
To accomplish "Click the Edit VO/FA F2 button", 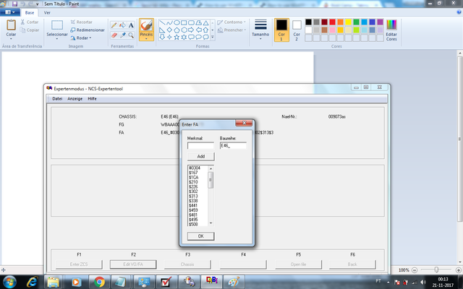I will click(x=133, y=264).
